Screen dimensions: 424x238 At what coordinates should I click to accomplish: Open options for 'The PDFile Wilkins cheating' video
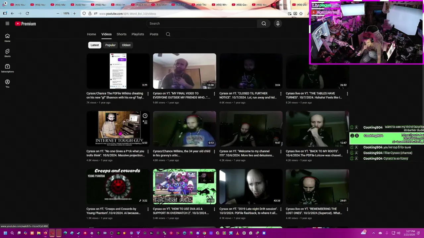pyautogui.click(x=148, y=94)
